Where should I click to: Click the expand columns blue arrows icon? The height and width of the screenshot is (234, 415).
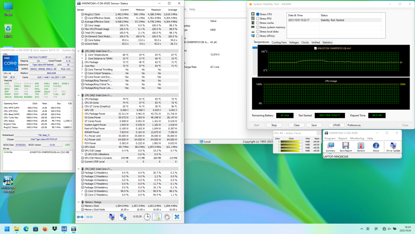point(80,217)
